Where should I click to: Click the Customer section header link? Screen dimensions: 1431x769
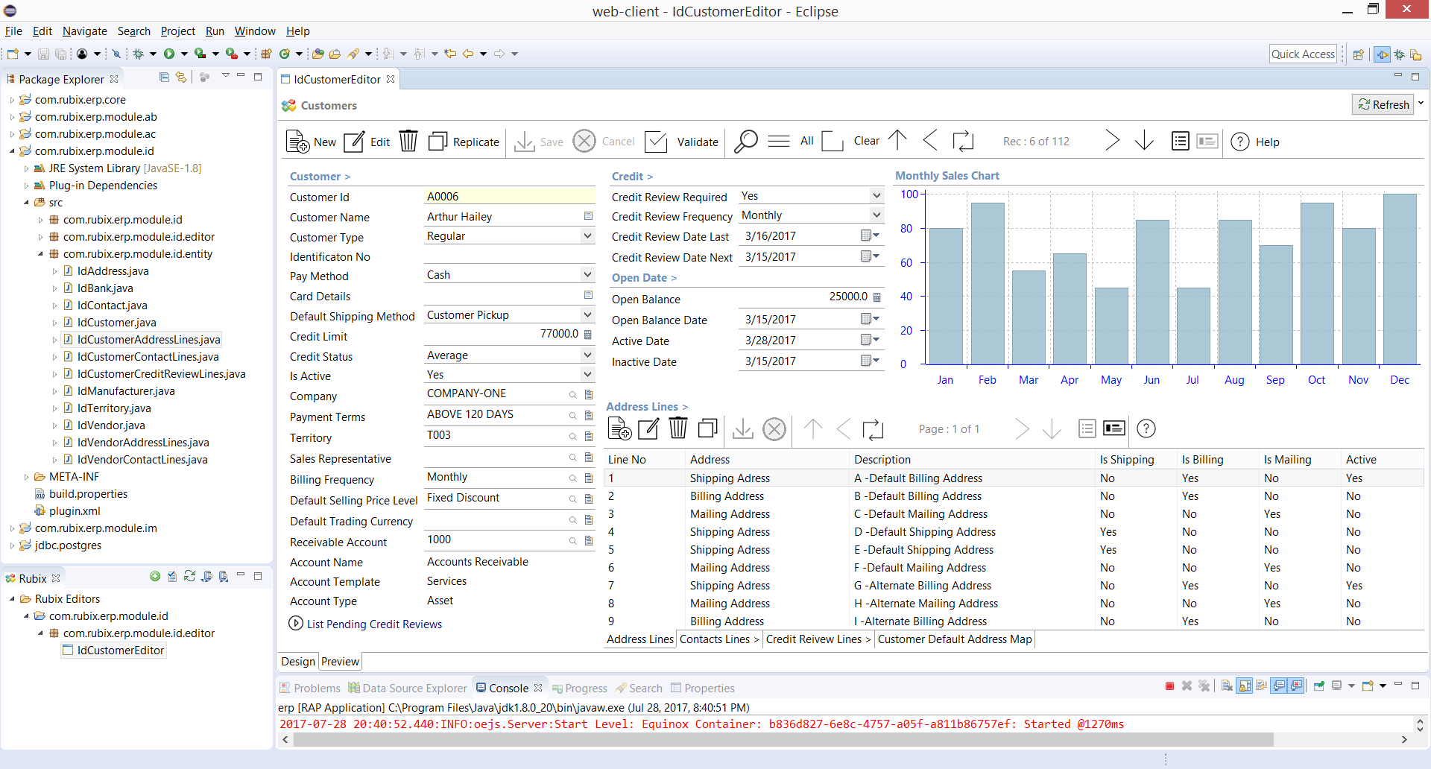point(320,177)
